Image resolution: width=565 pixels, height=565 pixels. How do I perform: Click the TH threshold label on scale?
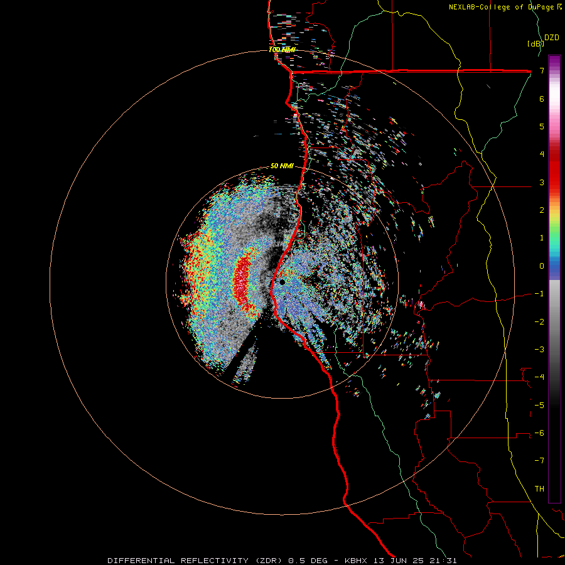[x=539, y=489]
